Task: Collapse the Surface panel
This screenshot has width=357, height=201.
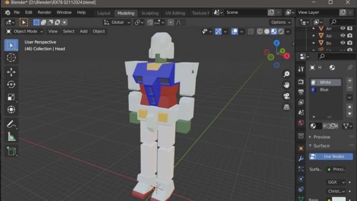Action: click(321, 146)
